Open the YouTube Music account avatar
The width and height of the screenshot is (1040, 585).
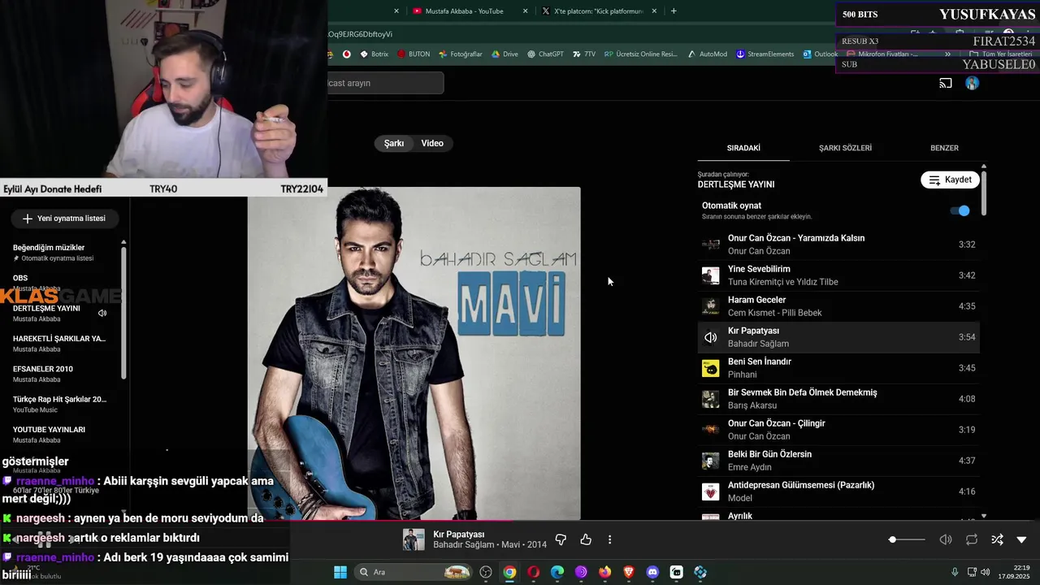(973, 83)
